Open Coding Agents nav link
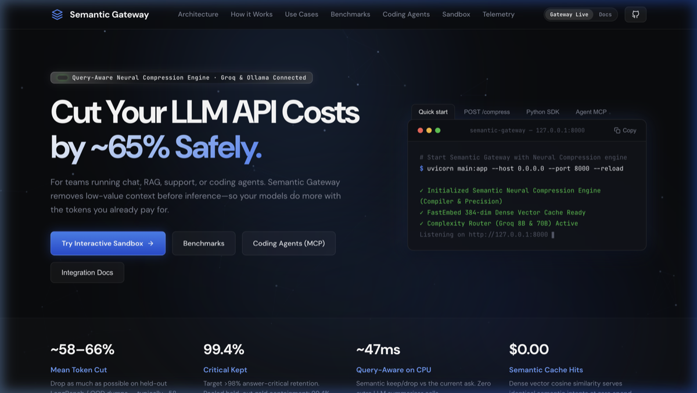Screen dimensions: 697x393 point(406,15)
